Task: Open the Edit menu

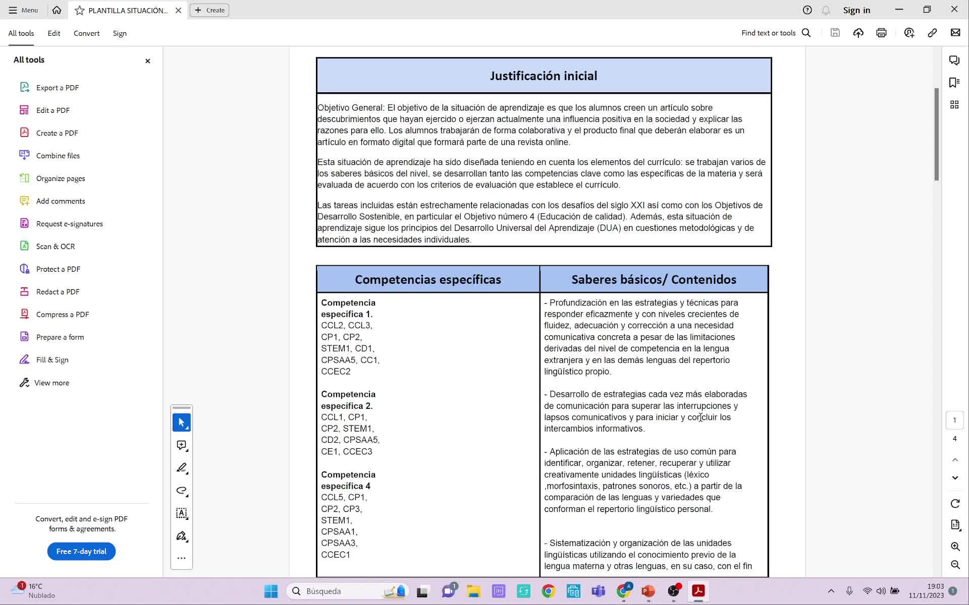Action: (x=54, y=33)
